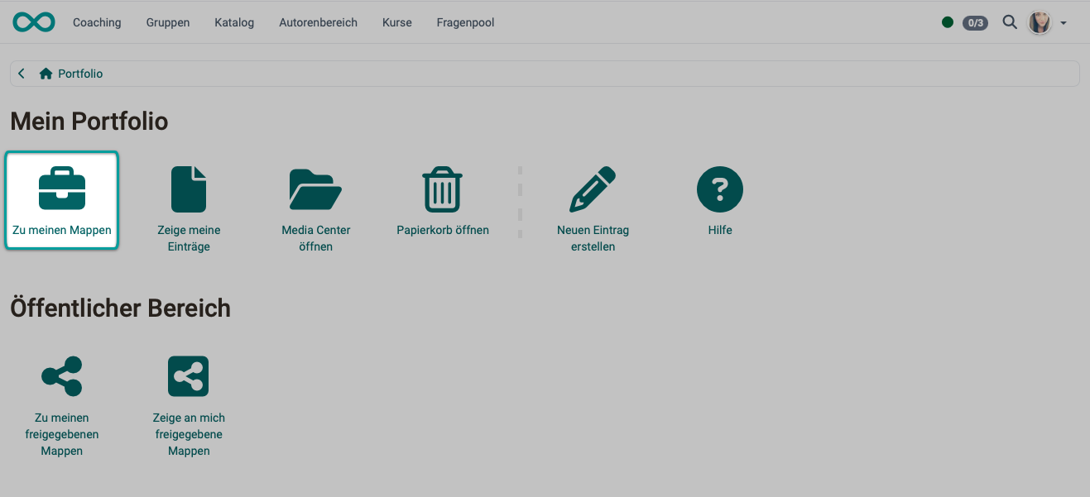Viewport: 1090px width, 497px height.
Task: Click the Mein Portfolio heading
Action: [x=89, y=122]
